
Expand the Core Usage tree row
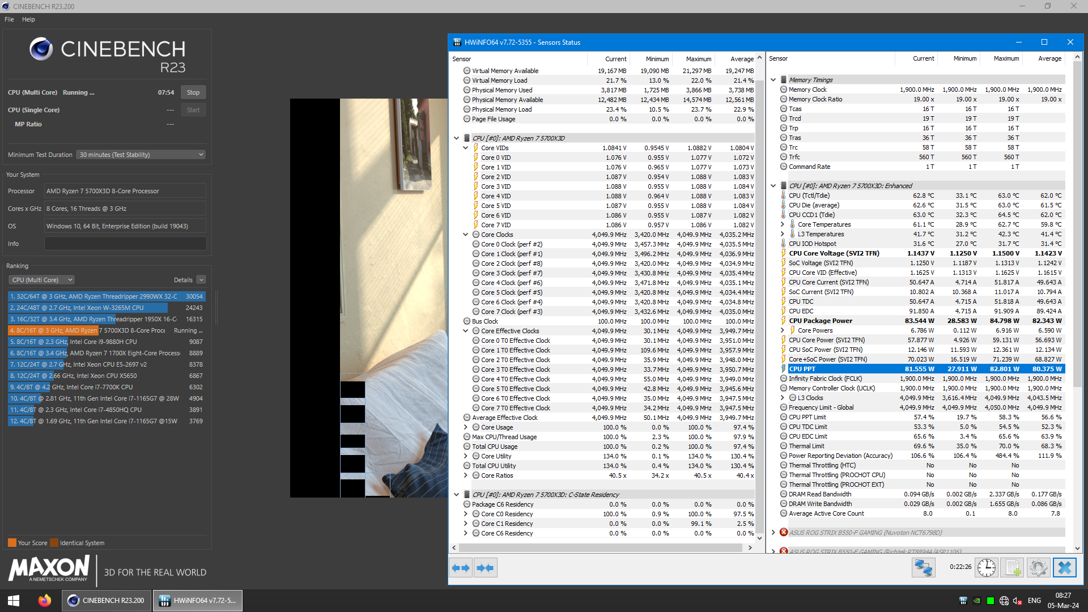tap(466, 427)
